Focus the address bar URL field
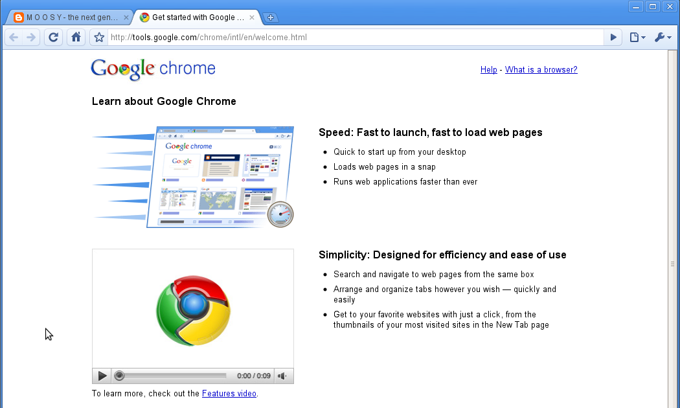The image size is (680, 408). click(x=356, y=38)
